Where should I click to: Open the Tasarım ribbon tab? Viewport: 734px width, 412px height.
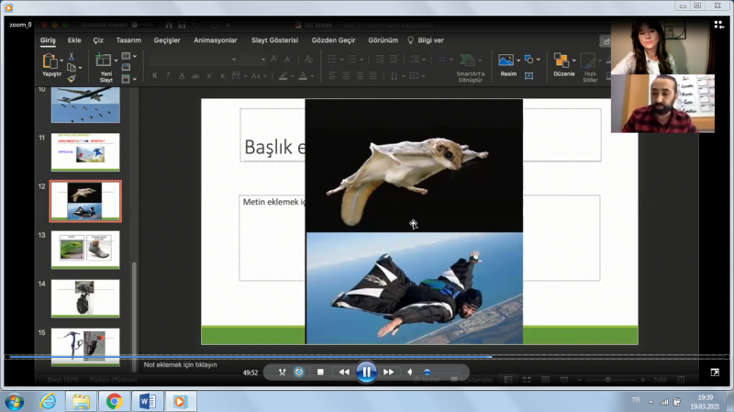pos(128,40)
